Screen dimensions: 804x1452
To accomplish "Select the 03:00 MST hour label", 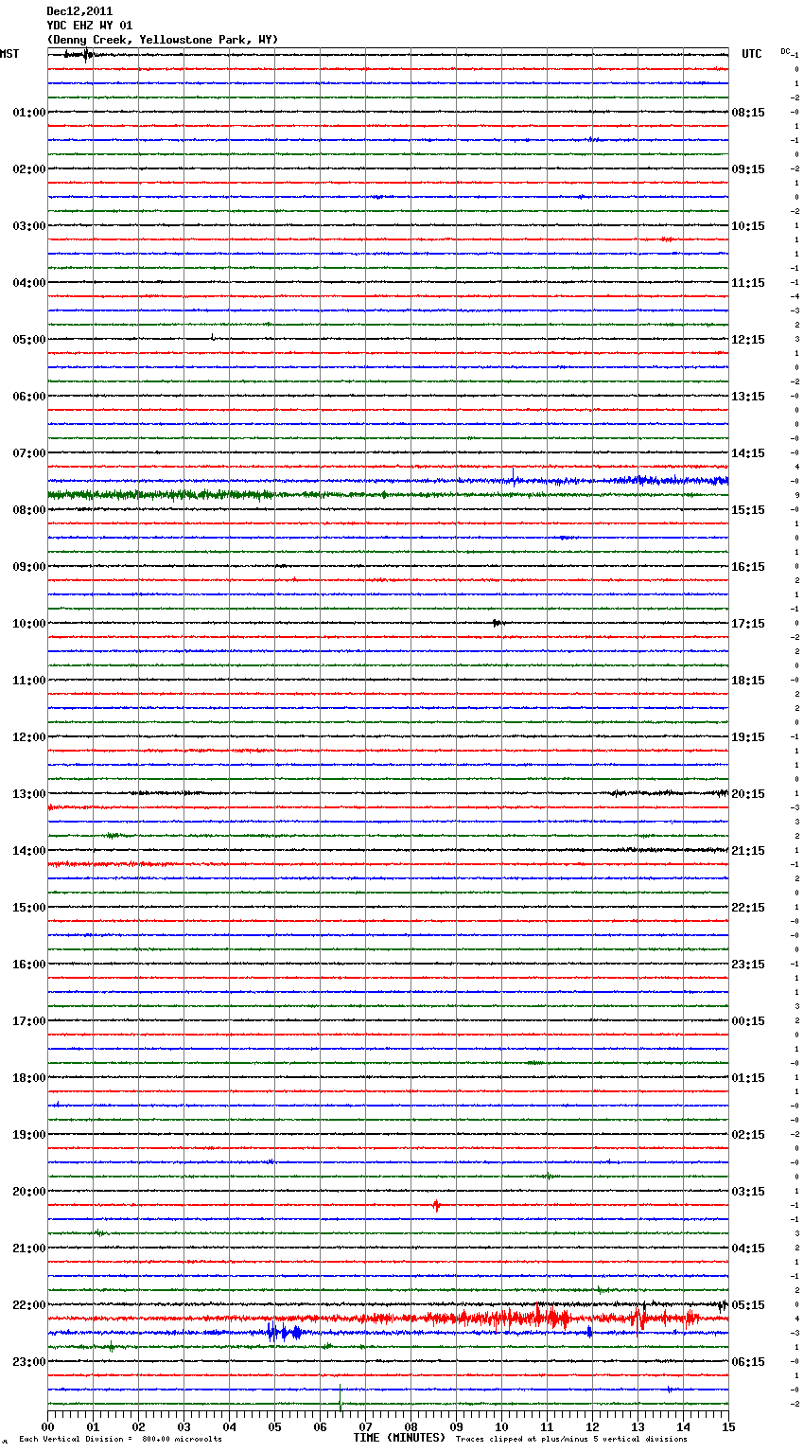I will click(29, 226).
